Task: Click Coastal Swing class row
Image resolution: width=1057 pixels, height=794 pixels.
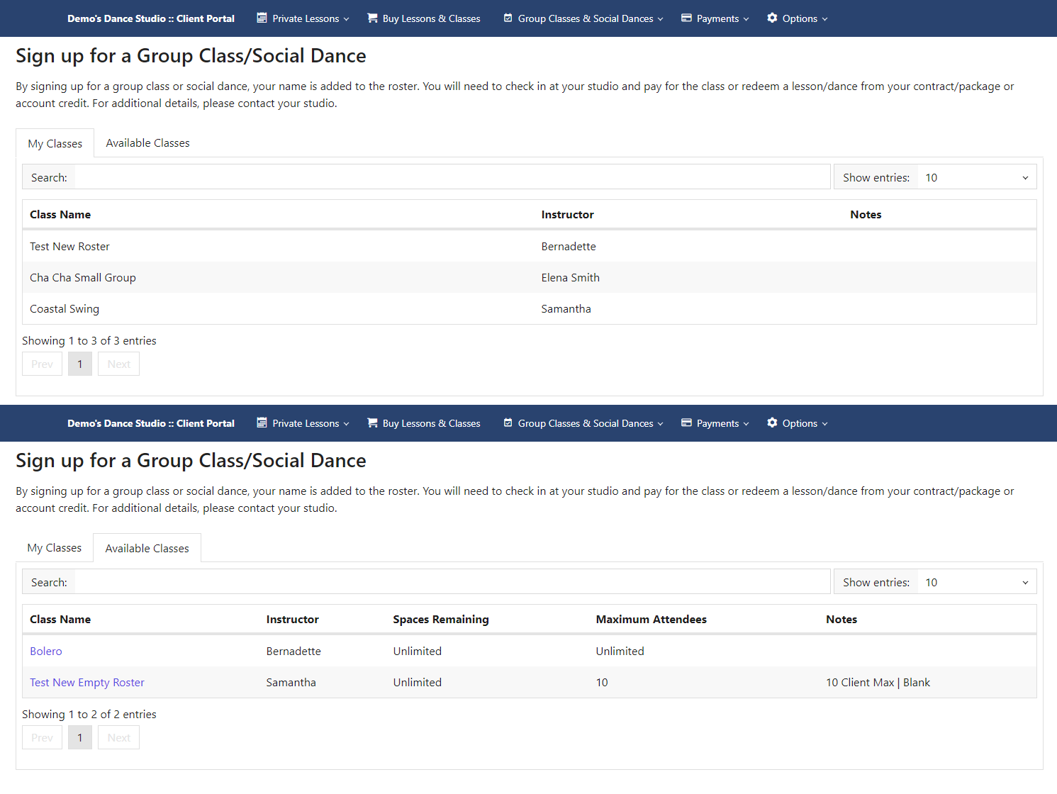Action: pyautogui.click(x=529, y=308)
